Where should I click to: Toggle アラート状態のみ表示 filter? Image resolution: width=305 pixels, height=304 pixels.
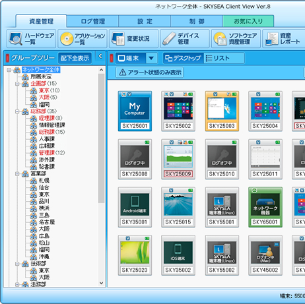pyautogui.click(x=150, y=73)
